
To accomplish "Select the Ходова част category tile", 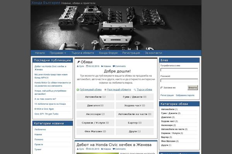I will 135,105.
